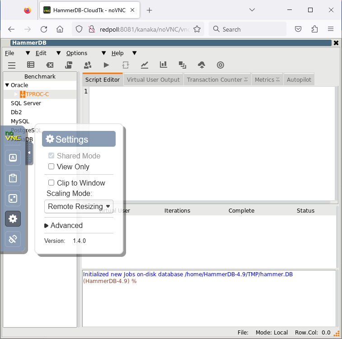
Task: Switch to the Metrics tab
Action: (267, 80)
